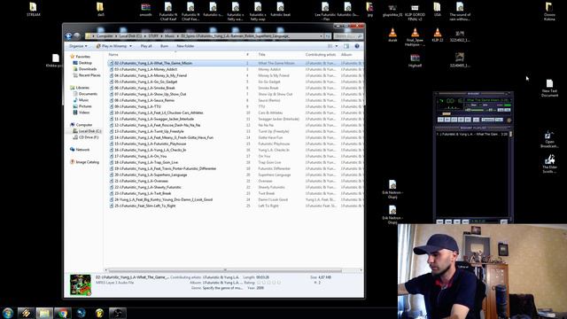Open the Organize dropdown menu

click(78, 46)
